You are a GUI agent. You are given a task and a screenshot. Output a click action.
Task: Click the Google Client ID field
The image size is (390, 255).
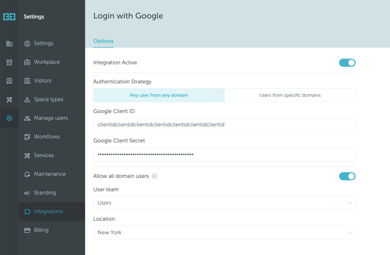224,125
